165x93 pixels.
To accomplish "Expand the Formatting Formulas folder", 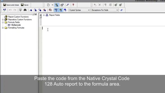I will pyautogui.click(x=3, y=28).
